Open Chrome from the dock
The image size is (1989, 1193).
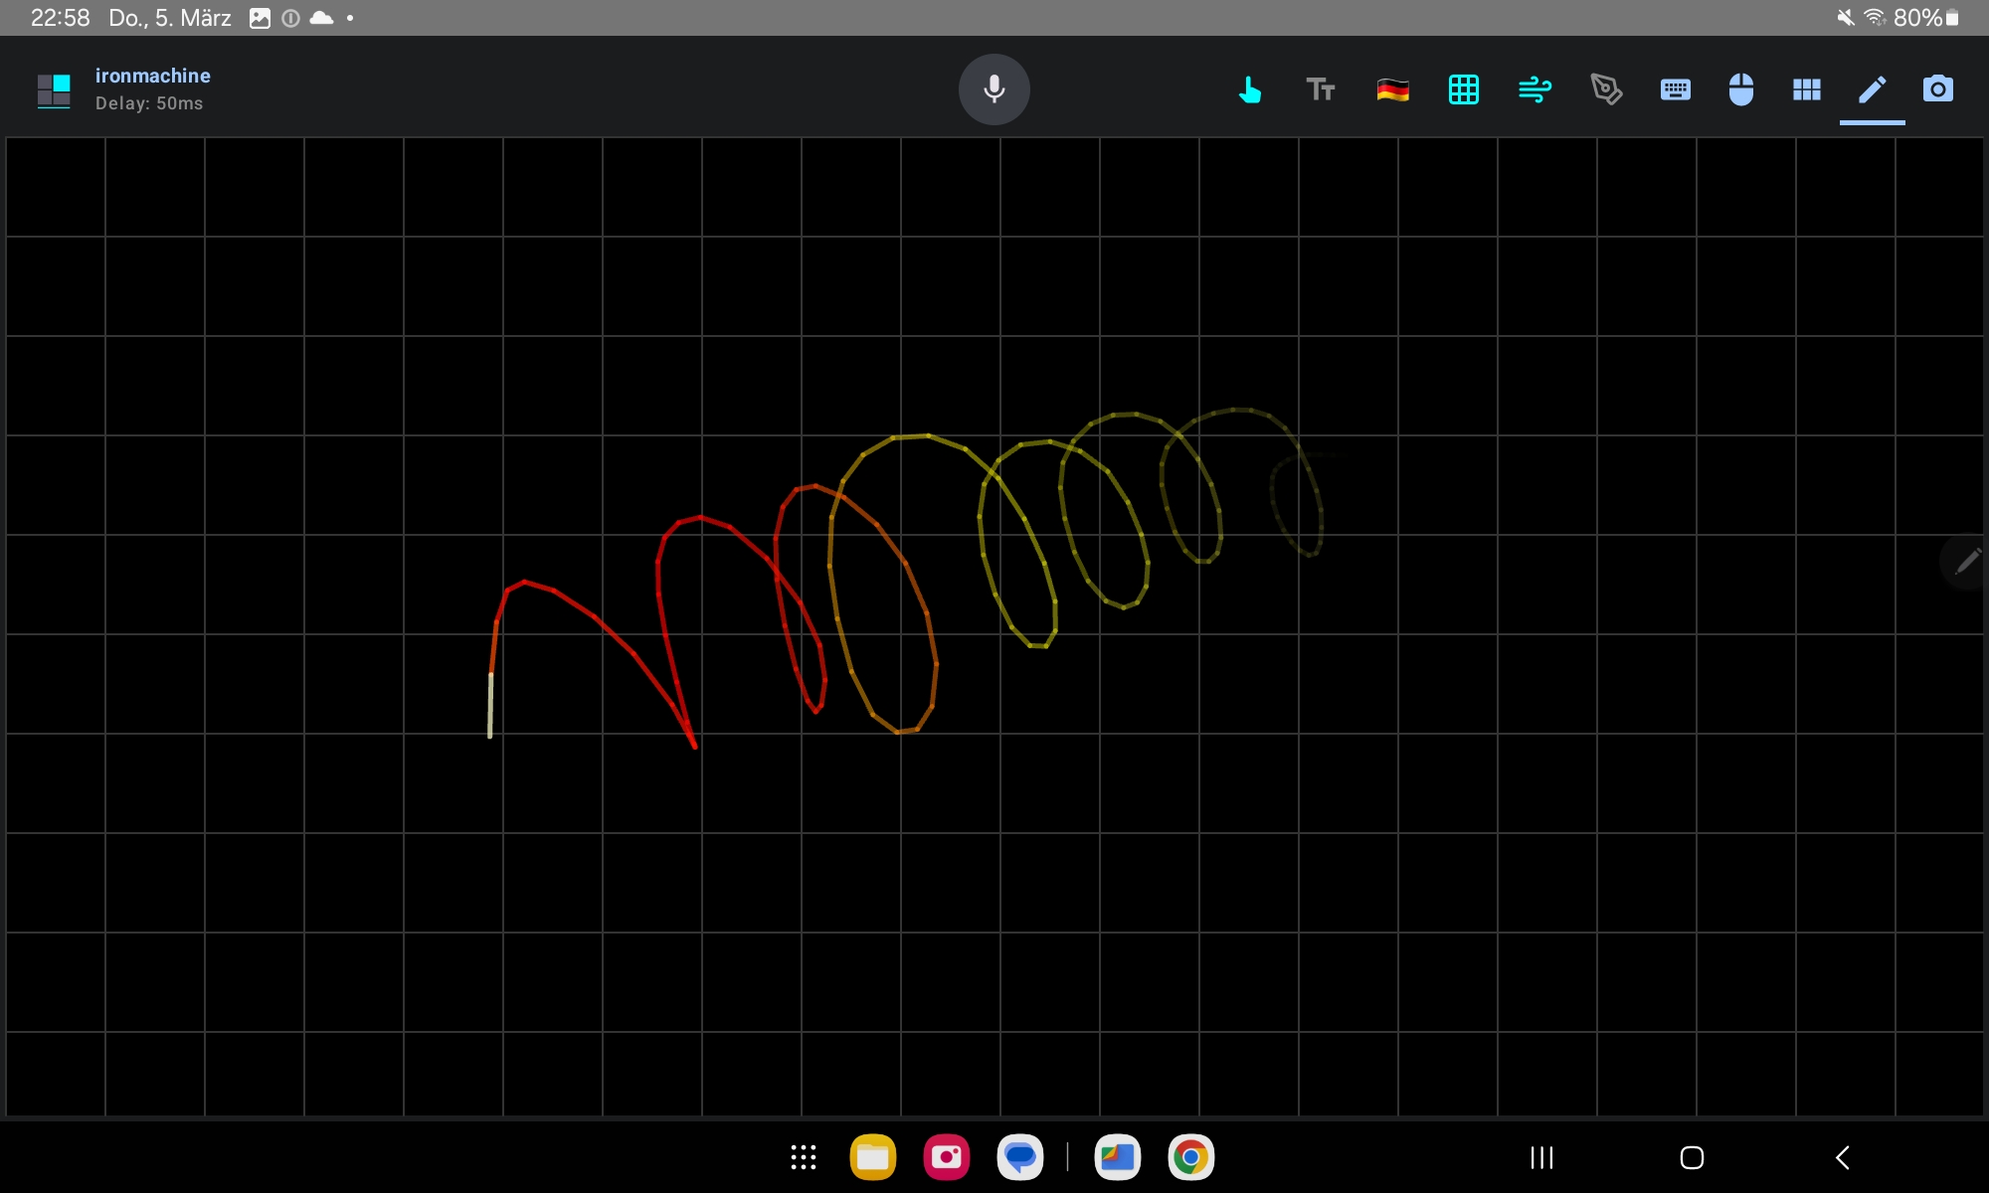(1191, 1157)
